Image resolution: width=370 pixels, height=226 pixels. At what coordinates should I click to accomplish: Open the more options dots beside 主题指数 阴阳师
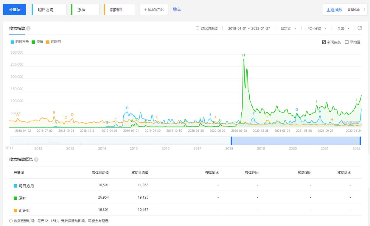coord(364,10)
